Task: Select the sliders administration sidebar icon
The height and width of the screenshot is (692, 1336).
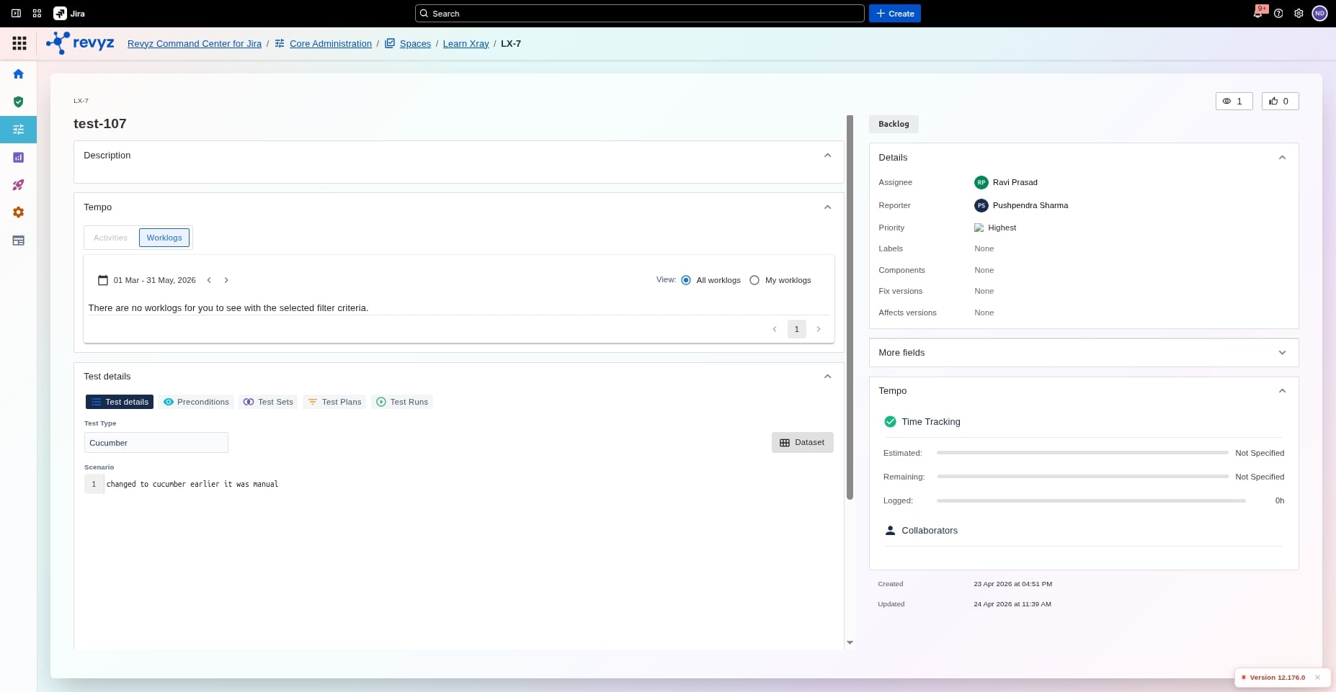Action: coord(19,130)
